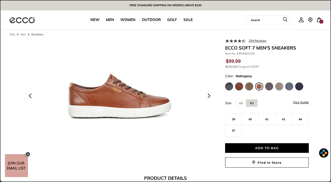Go to Men breadcrumb
Screen dimensions: 331x182
pos(23,34)
